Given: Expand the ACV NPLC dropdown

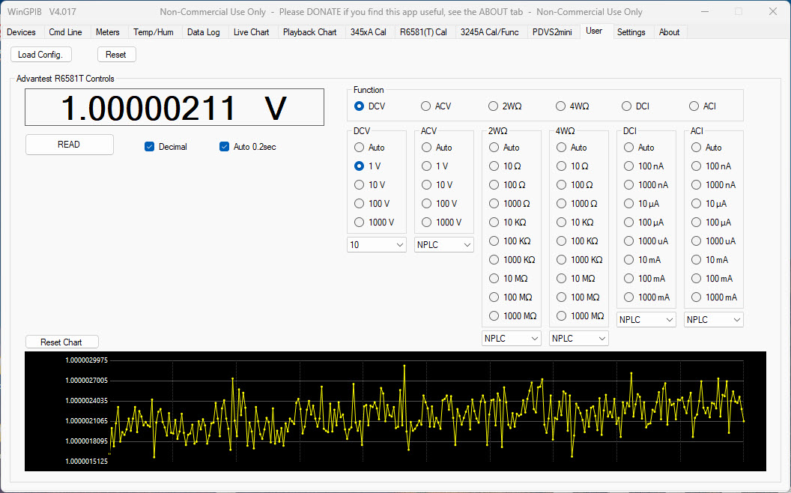Looking at the screenshot, I should pyautogui.click(x=443, y=245).
